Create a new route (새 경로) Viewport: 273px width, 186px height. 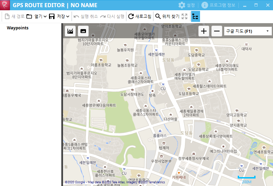[x=15, y=16]
